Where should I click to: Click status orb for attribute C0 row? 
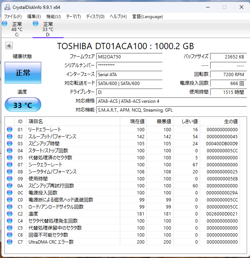(x=10, y=200)
